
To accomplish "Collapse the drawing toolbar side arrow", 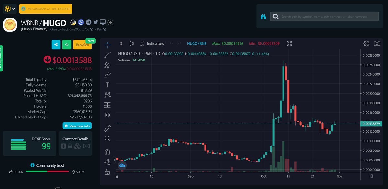I will point(114,160).
